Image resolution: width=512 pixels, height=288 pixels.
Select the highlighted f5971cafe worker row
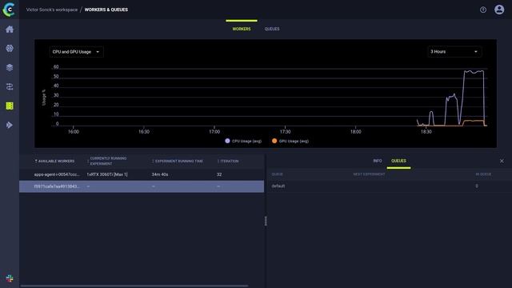point(142,186)
